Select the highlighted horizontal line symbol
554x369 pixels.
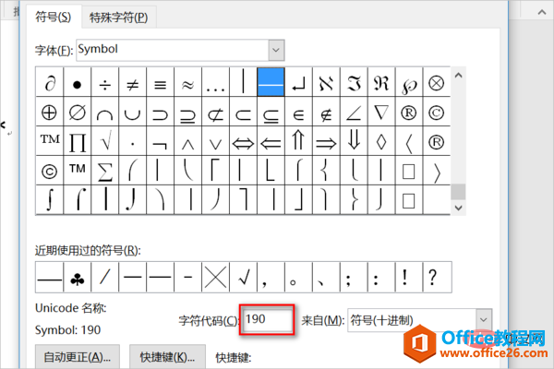point(271,81)
